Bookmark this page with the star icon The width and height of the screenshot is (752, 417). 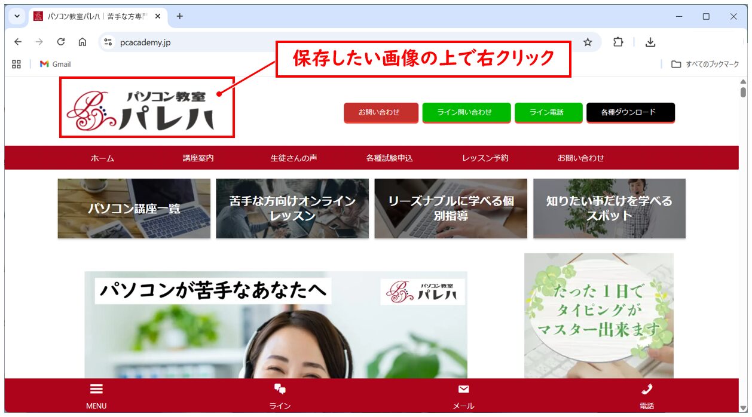tap(588, 42)
